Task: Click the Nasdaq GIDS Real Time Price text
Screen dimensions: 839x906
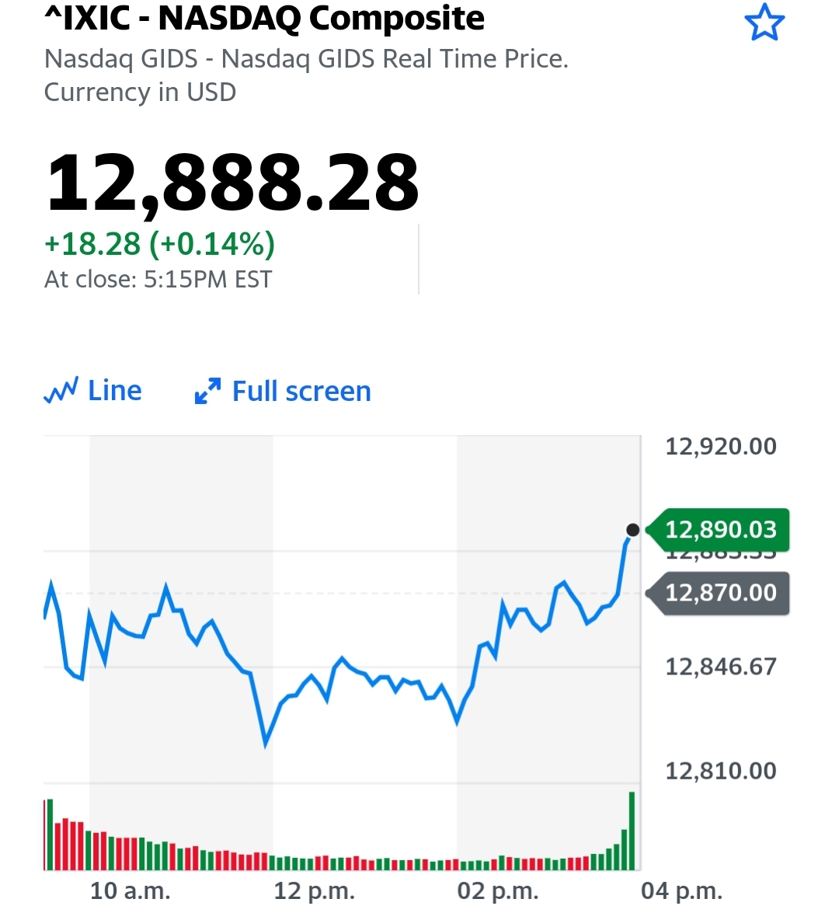Action: point(395,59)
